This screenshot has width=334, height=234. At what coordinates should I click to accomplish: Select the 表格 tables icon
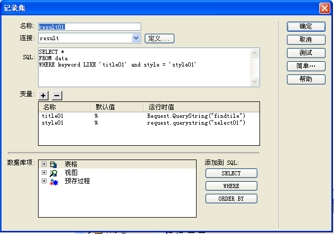click(x=53, y=164)
